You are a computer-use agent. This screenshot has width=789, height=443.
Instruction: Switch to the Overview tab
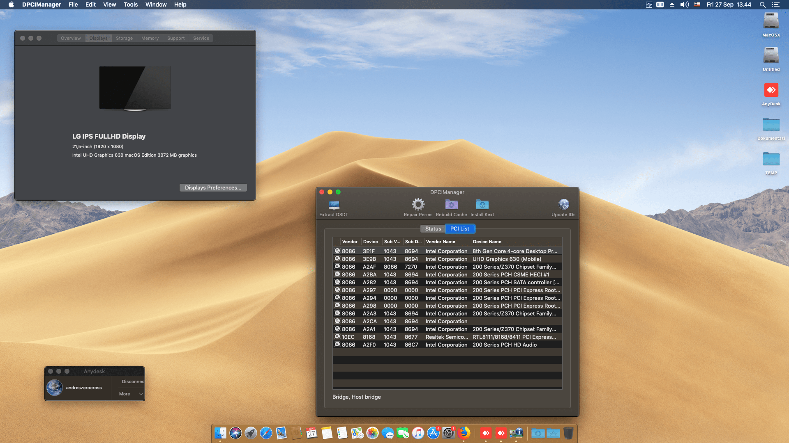(71, 38)
